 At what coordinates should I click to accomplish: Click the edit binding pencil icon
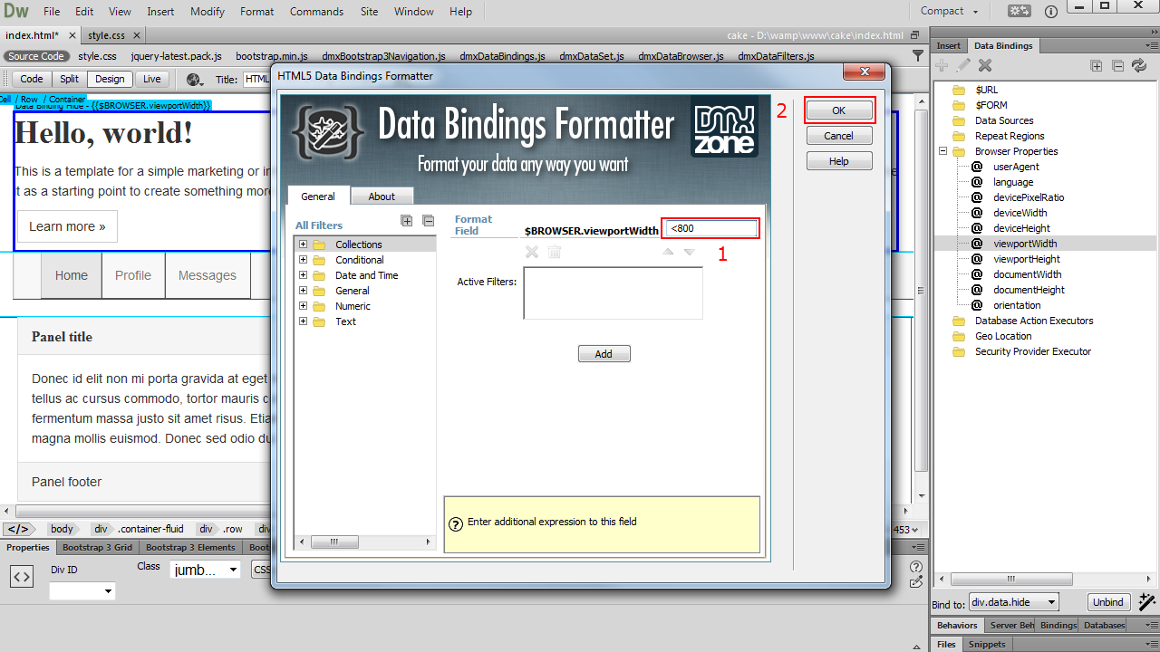click(963, 65)
